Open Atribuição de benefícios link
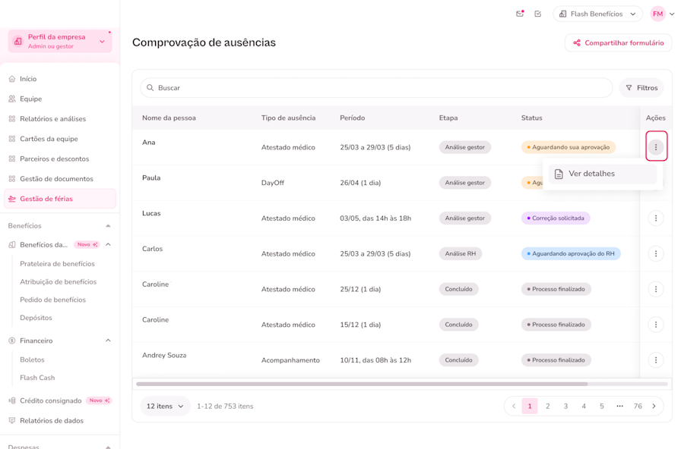The image size is (684, 449). pyautogui.click(x=58, y=282)
